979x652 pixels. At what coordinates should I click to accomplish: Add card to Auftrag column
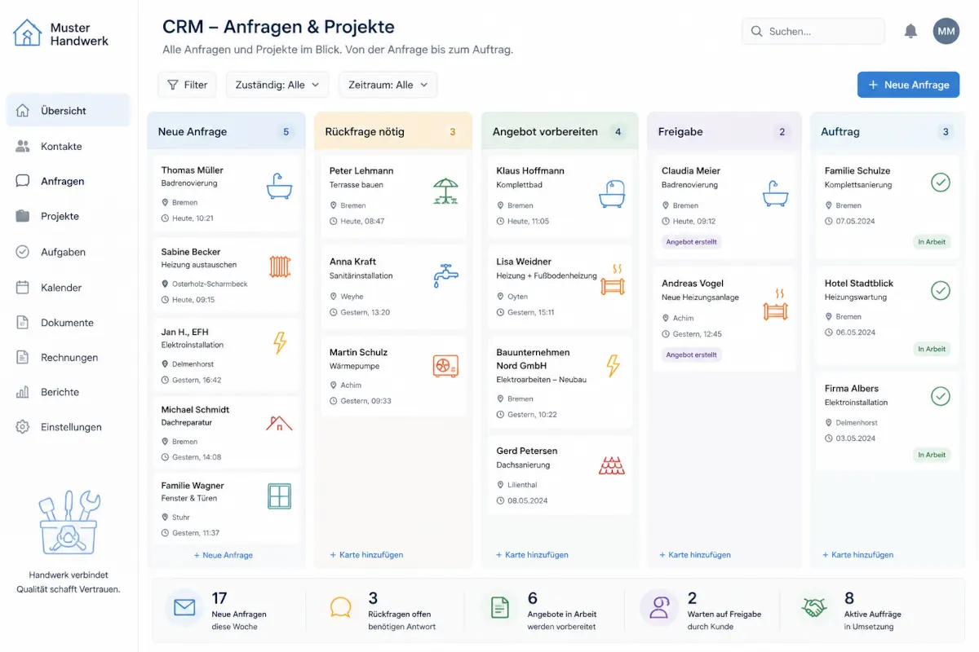(x=858, y=555)
